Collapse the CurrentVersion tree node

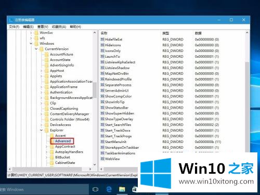[x=36, y=49]
